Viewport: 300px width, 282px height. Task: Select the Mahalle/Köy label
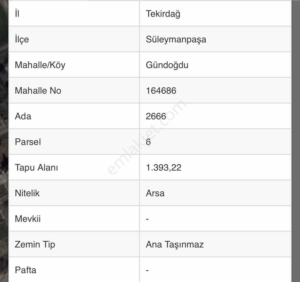pyautogui.click(x=40, y=65)
